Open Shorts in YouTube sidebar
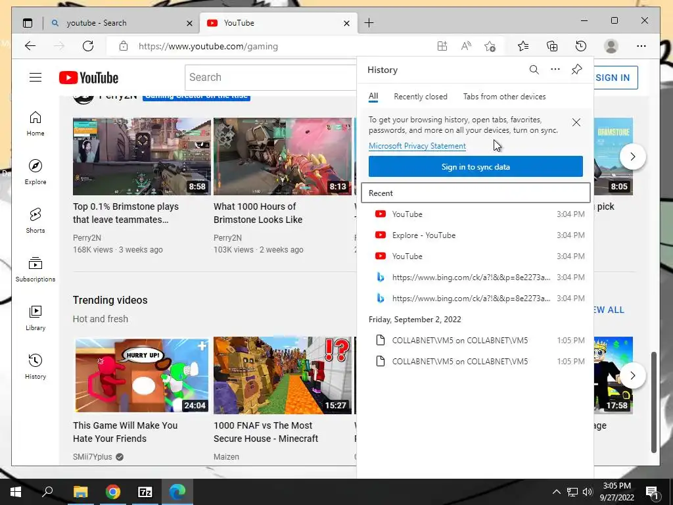 tap(35, 221)
